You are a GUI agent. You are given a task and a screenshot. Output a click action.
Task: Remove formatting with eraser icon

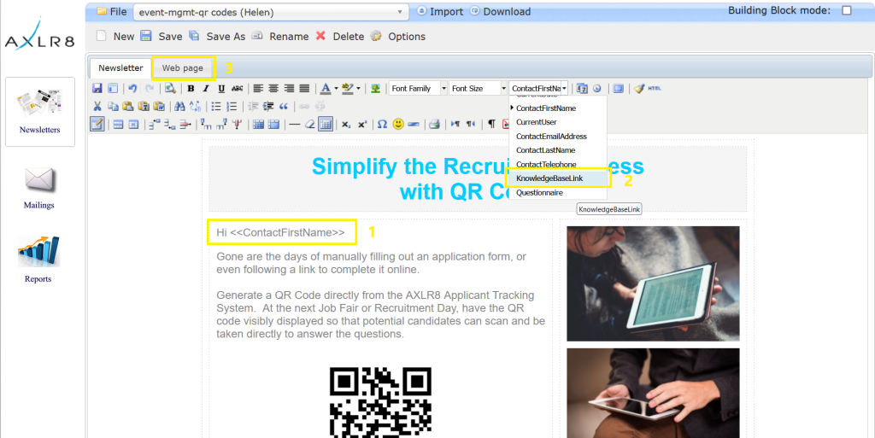(x=309, y=124)
